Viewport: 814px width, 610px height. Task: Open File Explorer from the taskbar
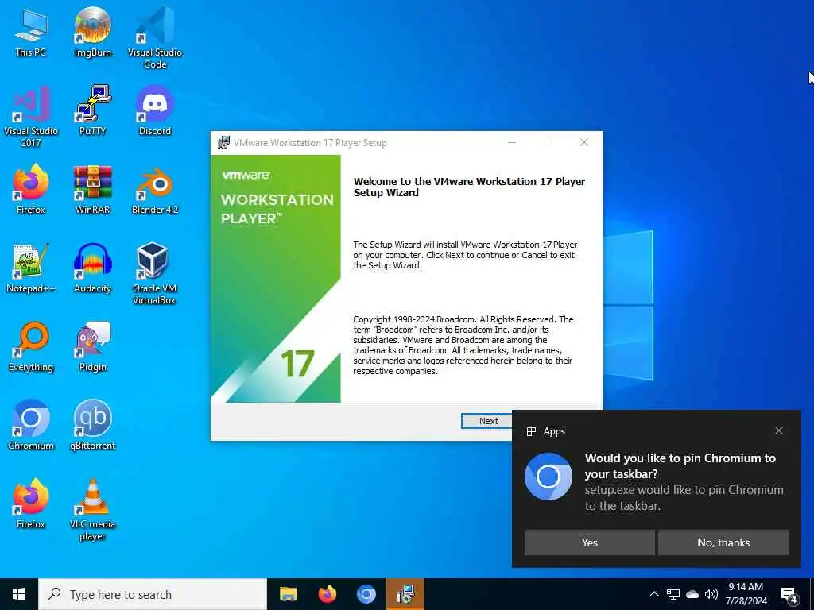click(x=288, y=594)
